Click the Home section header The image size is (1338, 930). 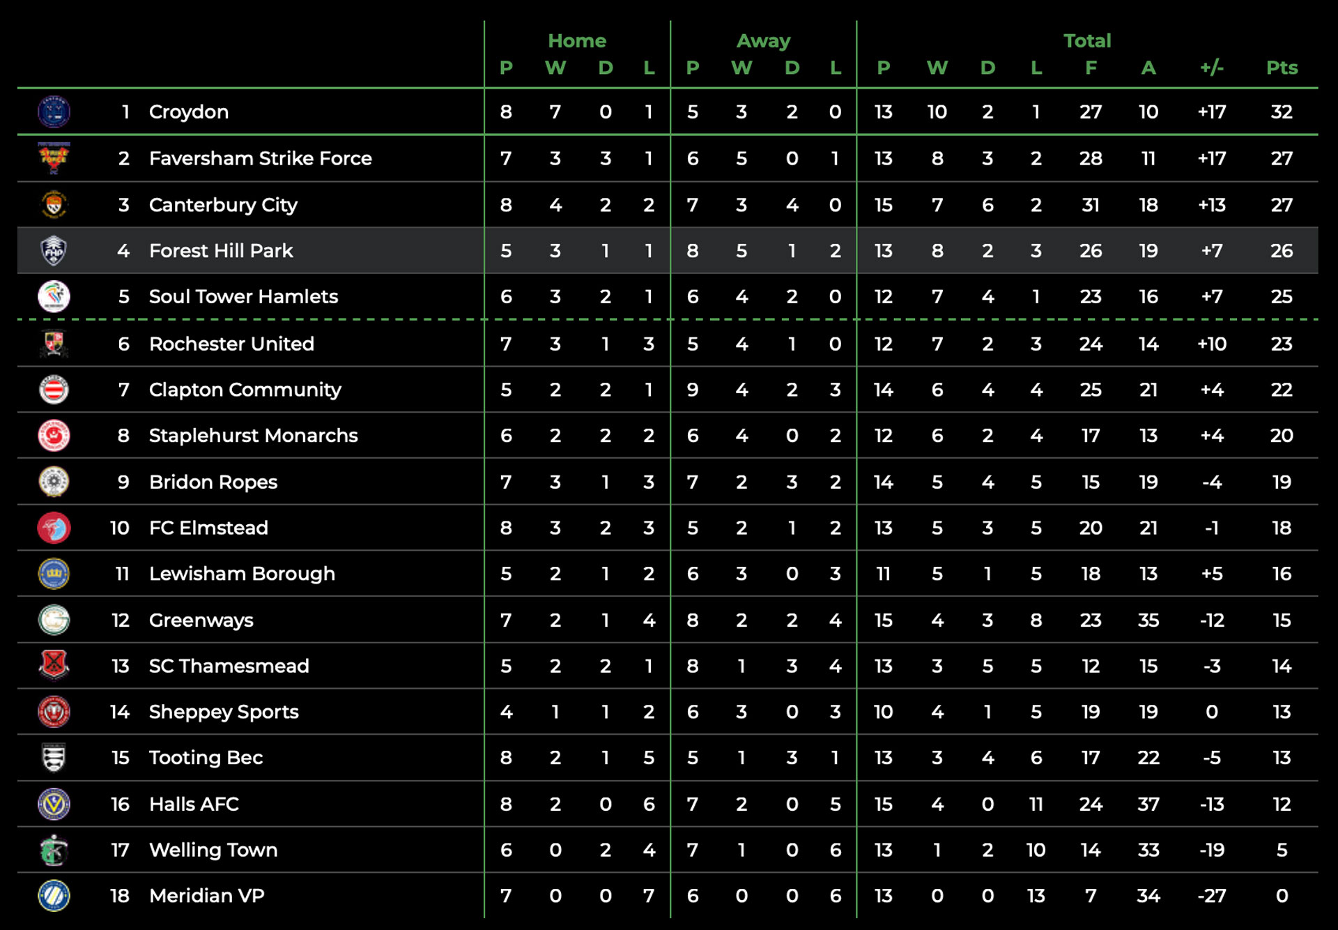pyautogui.click(x=577, y=40)
